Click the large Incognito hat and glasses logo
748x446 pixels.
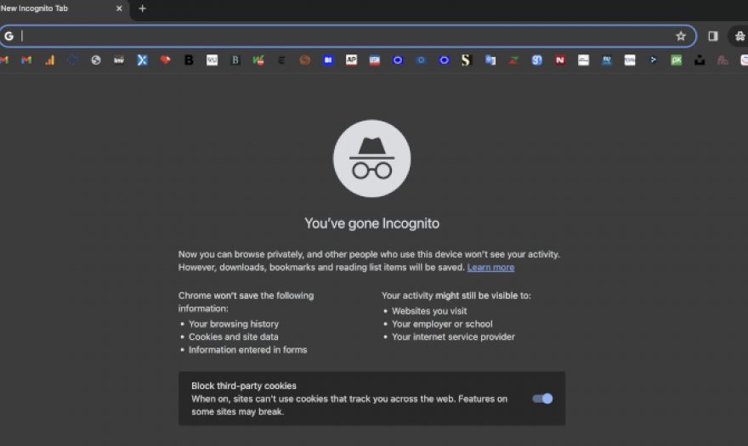click(371, 159)
